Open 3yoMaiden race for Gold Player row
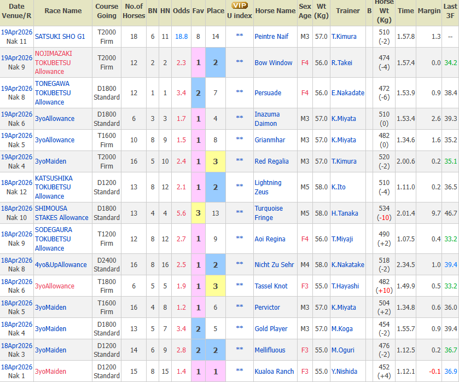The height and width of the screenshot is (382, 459). [x=51, y=329]
